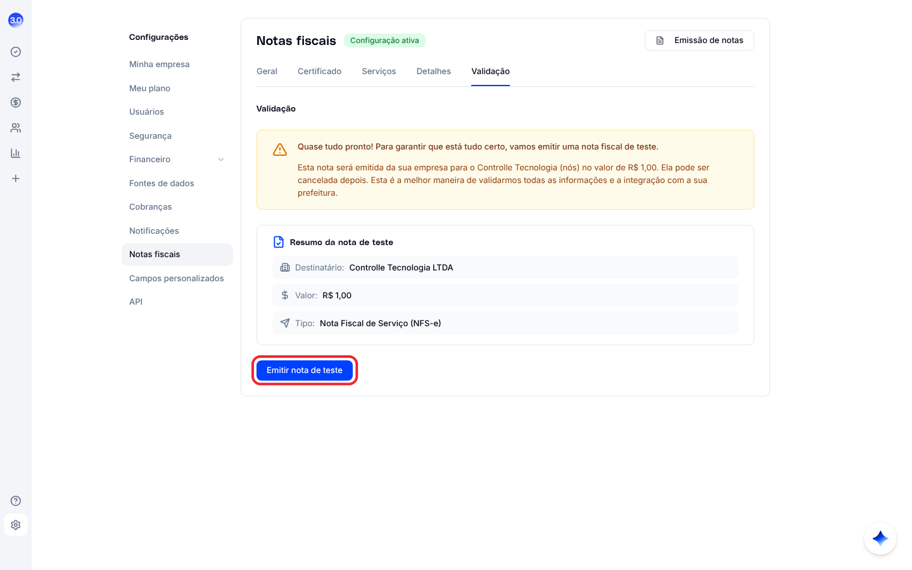
Task: Click the warning triangle icon in alert
Action: pos(280,149)
